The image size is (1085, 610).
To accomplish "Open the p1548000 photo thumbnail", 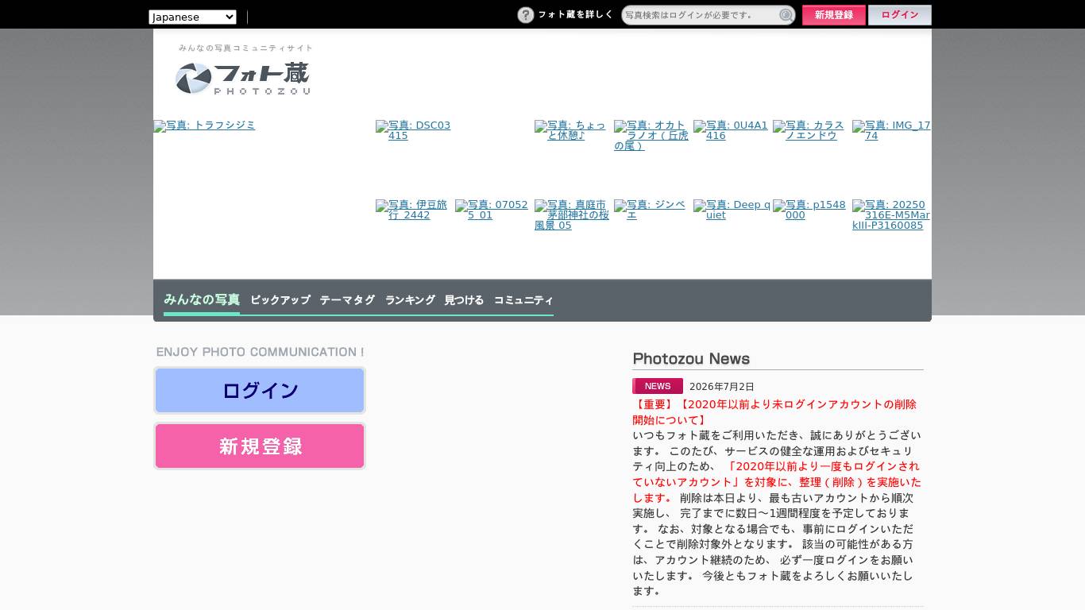I will pyautogui.click(x=810, y=210).
